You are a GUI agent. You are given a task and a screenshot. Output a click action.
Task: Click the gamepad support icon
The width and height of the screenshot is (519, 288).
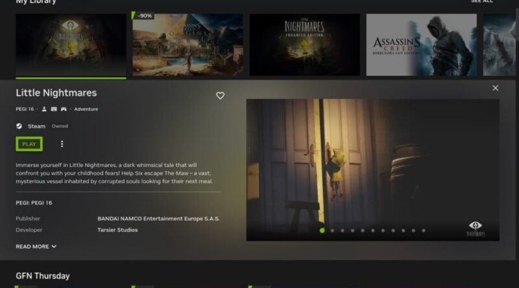point(64,109)
